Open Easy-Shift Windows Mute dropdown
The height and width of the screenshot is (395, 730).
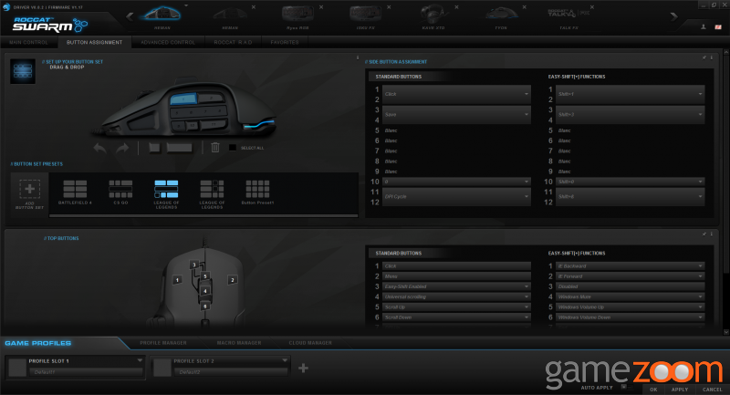630,296
